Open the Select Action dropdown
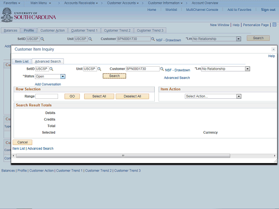Viewport: 279px width, 209px height. pyautogui.click(x=239, y=96)
